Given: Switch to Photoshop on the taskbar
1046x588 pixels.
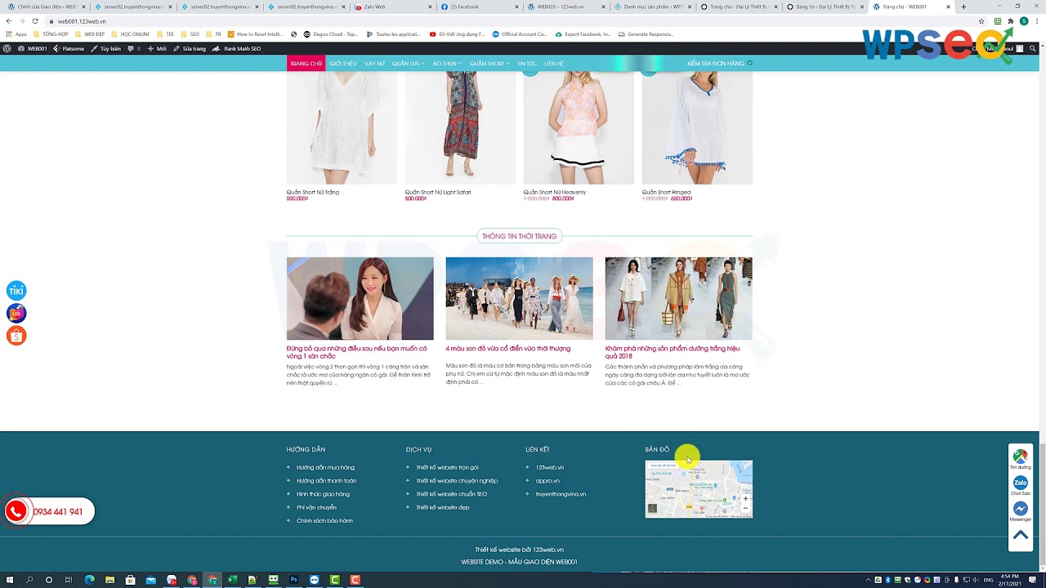Looking at the screenshot, I should pos(293,580).
